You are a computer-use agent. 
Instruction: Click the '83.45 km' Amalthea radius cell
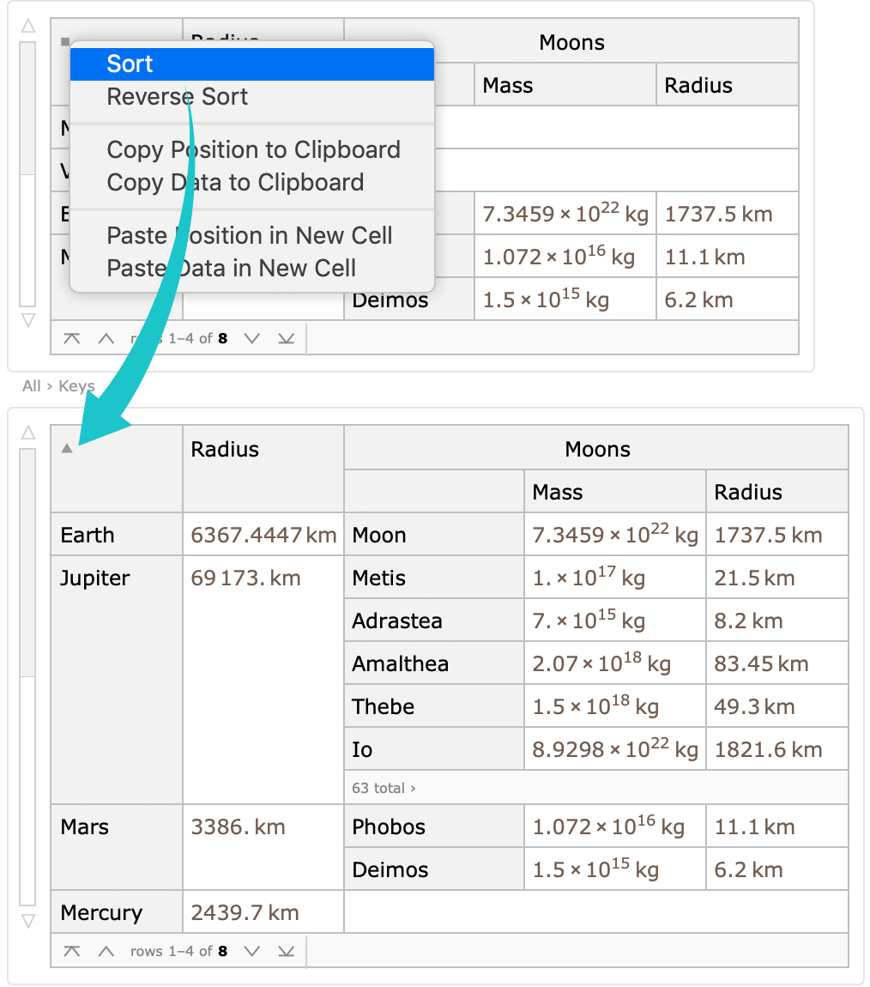[x=776, y=663]
